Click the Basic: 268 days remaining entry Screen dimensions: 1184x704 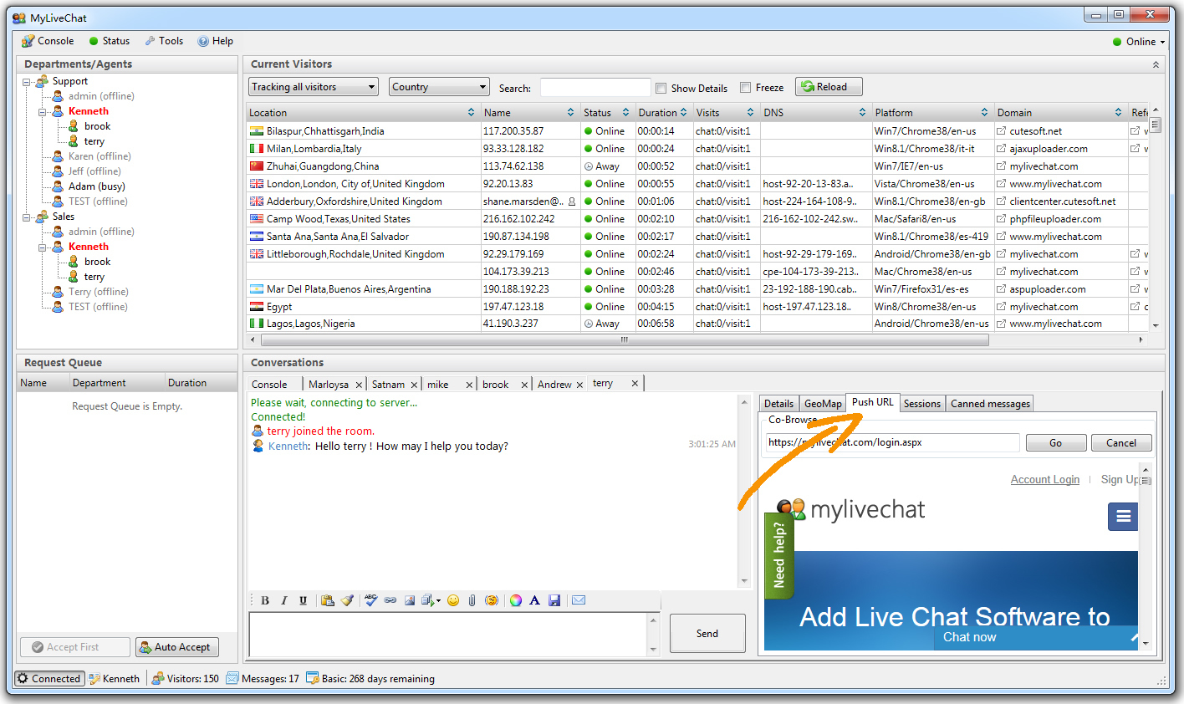tap(370, 679)
